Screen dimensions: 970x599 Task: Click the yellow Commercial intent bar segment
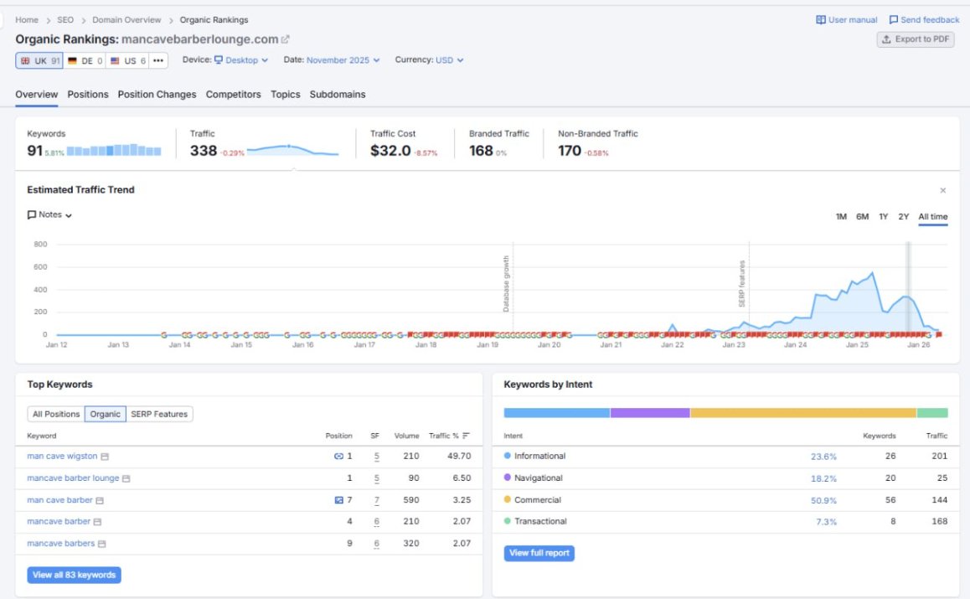[x=803, y=413]
